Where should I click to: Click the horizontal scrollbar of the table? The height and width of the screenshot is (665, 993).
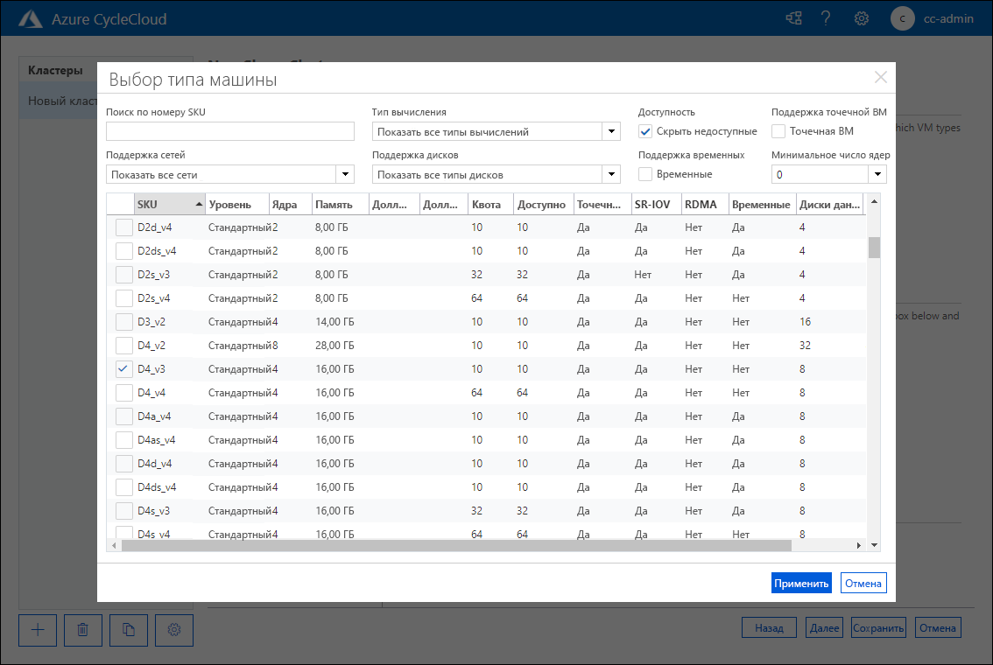point(455,545)
